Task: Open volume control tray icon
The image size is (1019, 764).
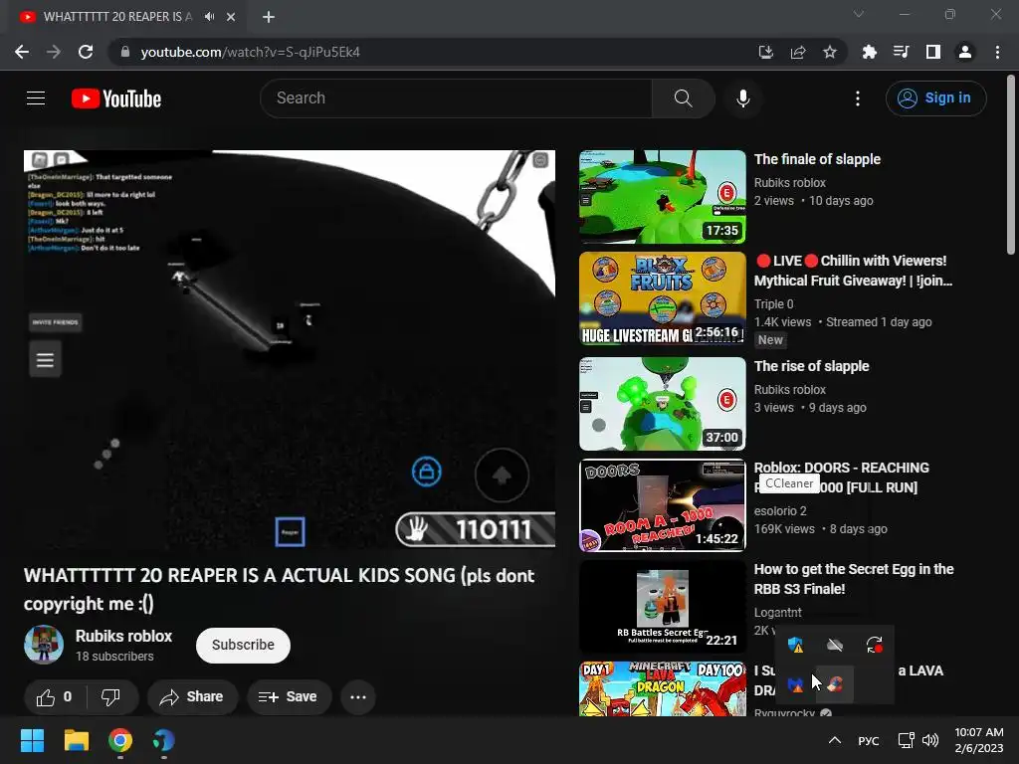Action: click(930, 740)
